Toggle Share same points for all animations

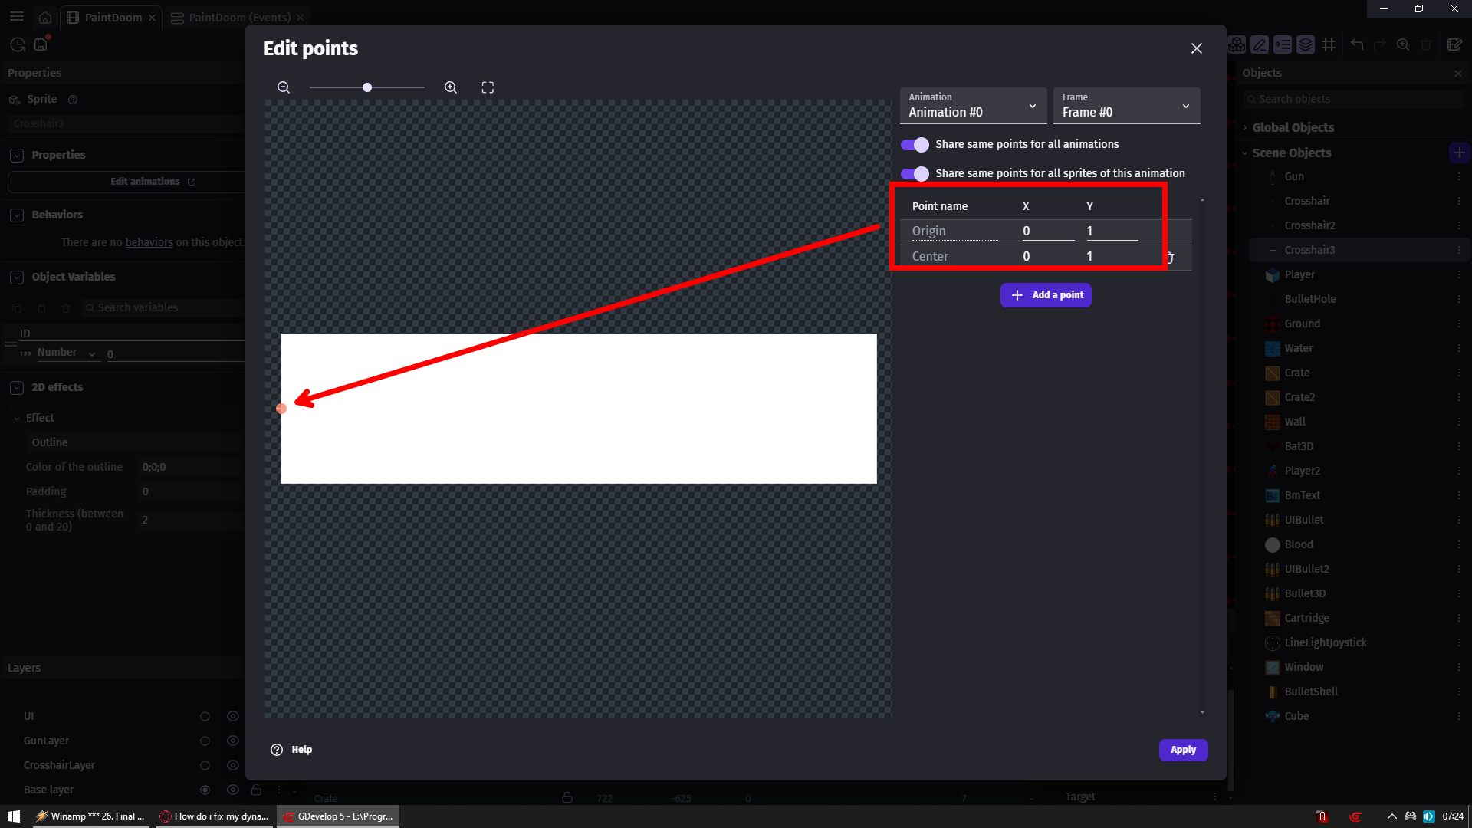[915, 144]
